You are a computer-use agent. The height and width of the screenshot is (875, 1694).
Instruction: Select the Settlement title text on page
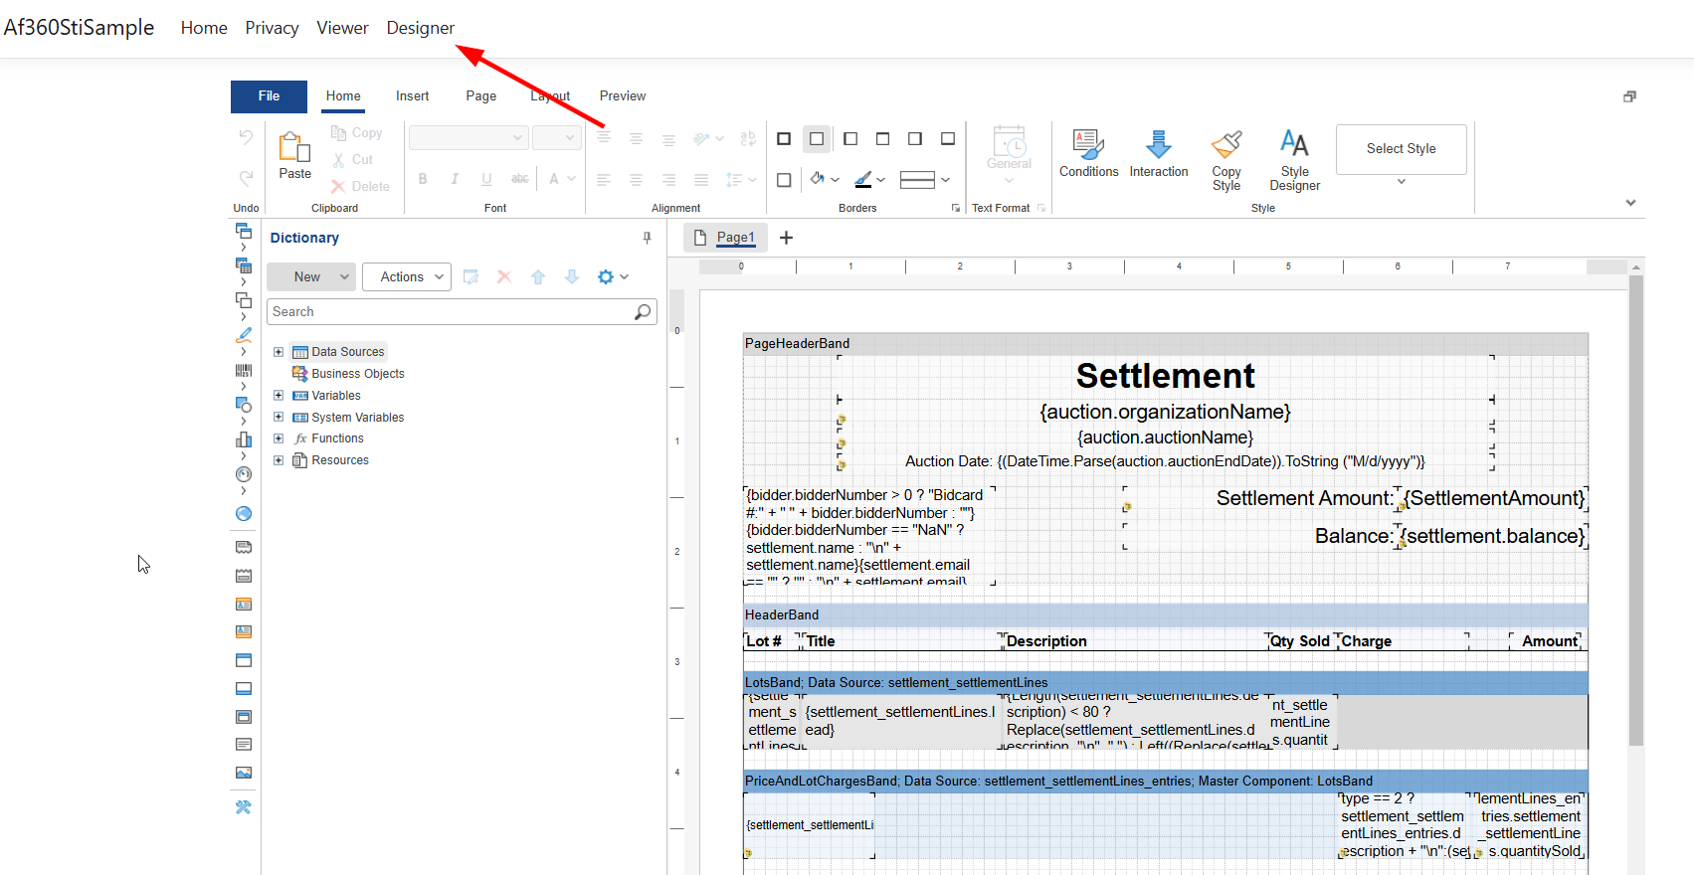1165,376
